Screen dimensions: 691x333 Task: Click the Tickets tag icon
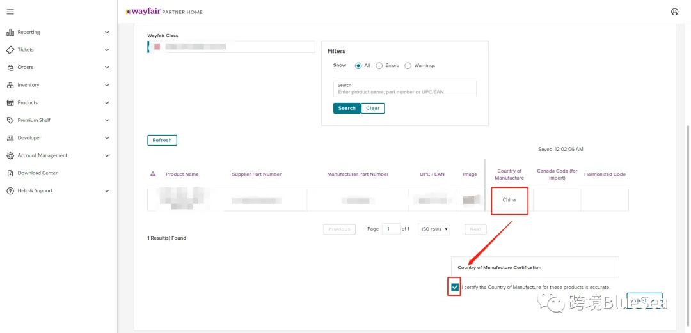coord(10,50)
